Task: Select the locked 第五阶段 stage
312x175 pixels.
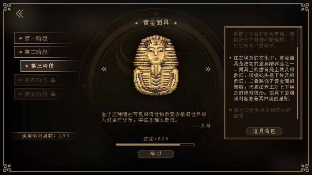Action: [46, 94]
